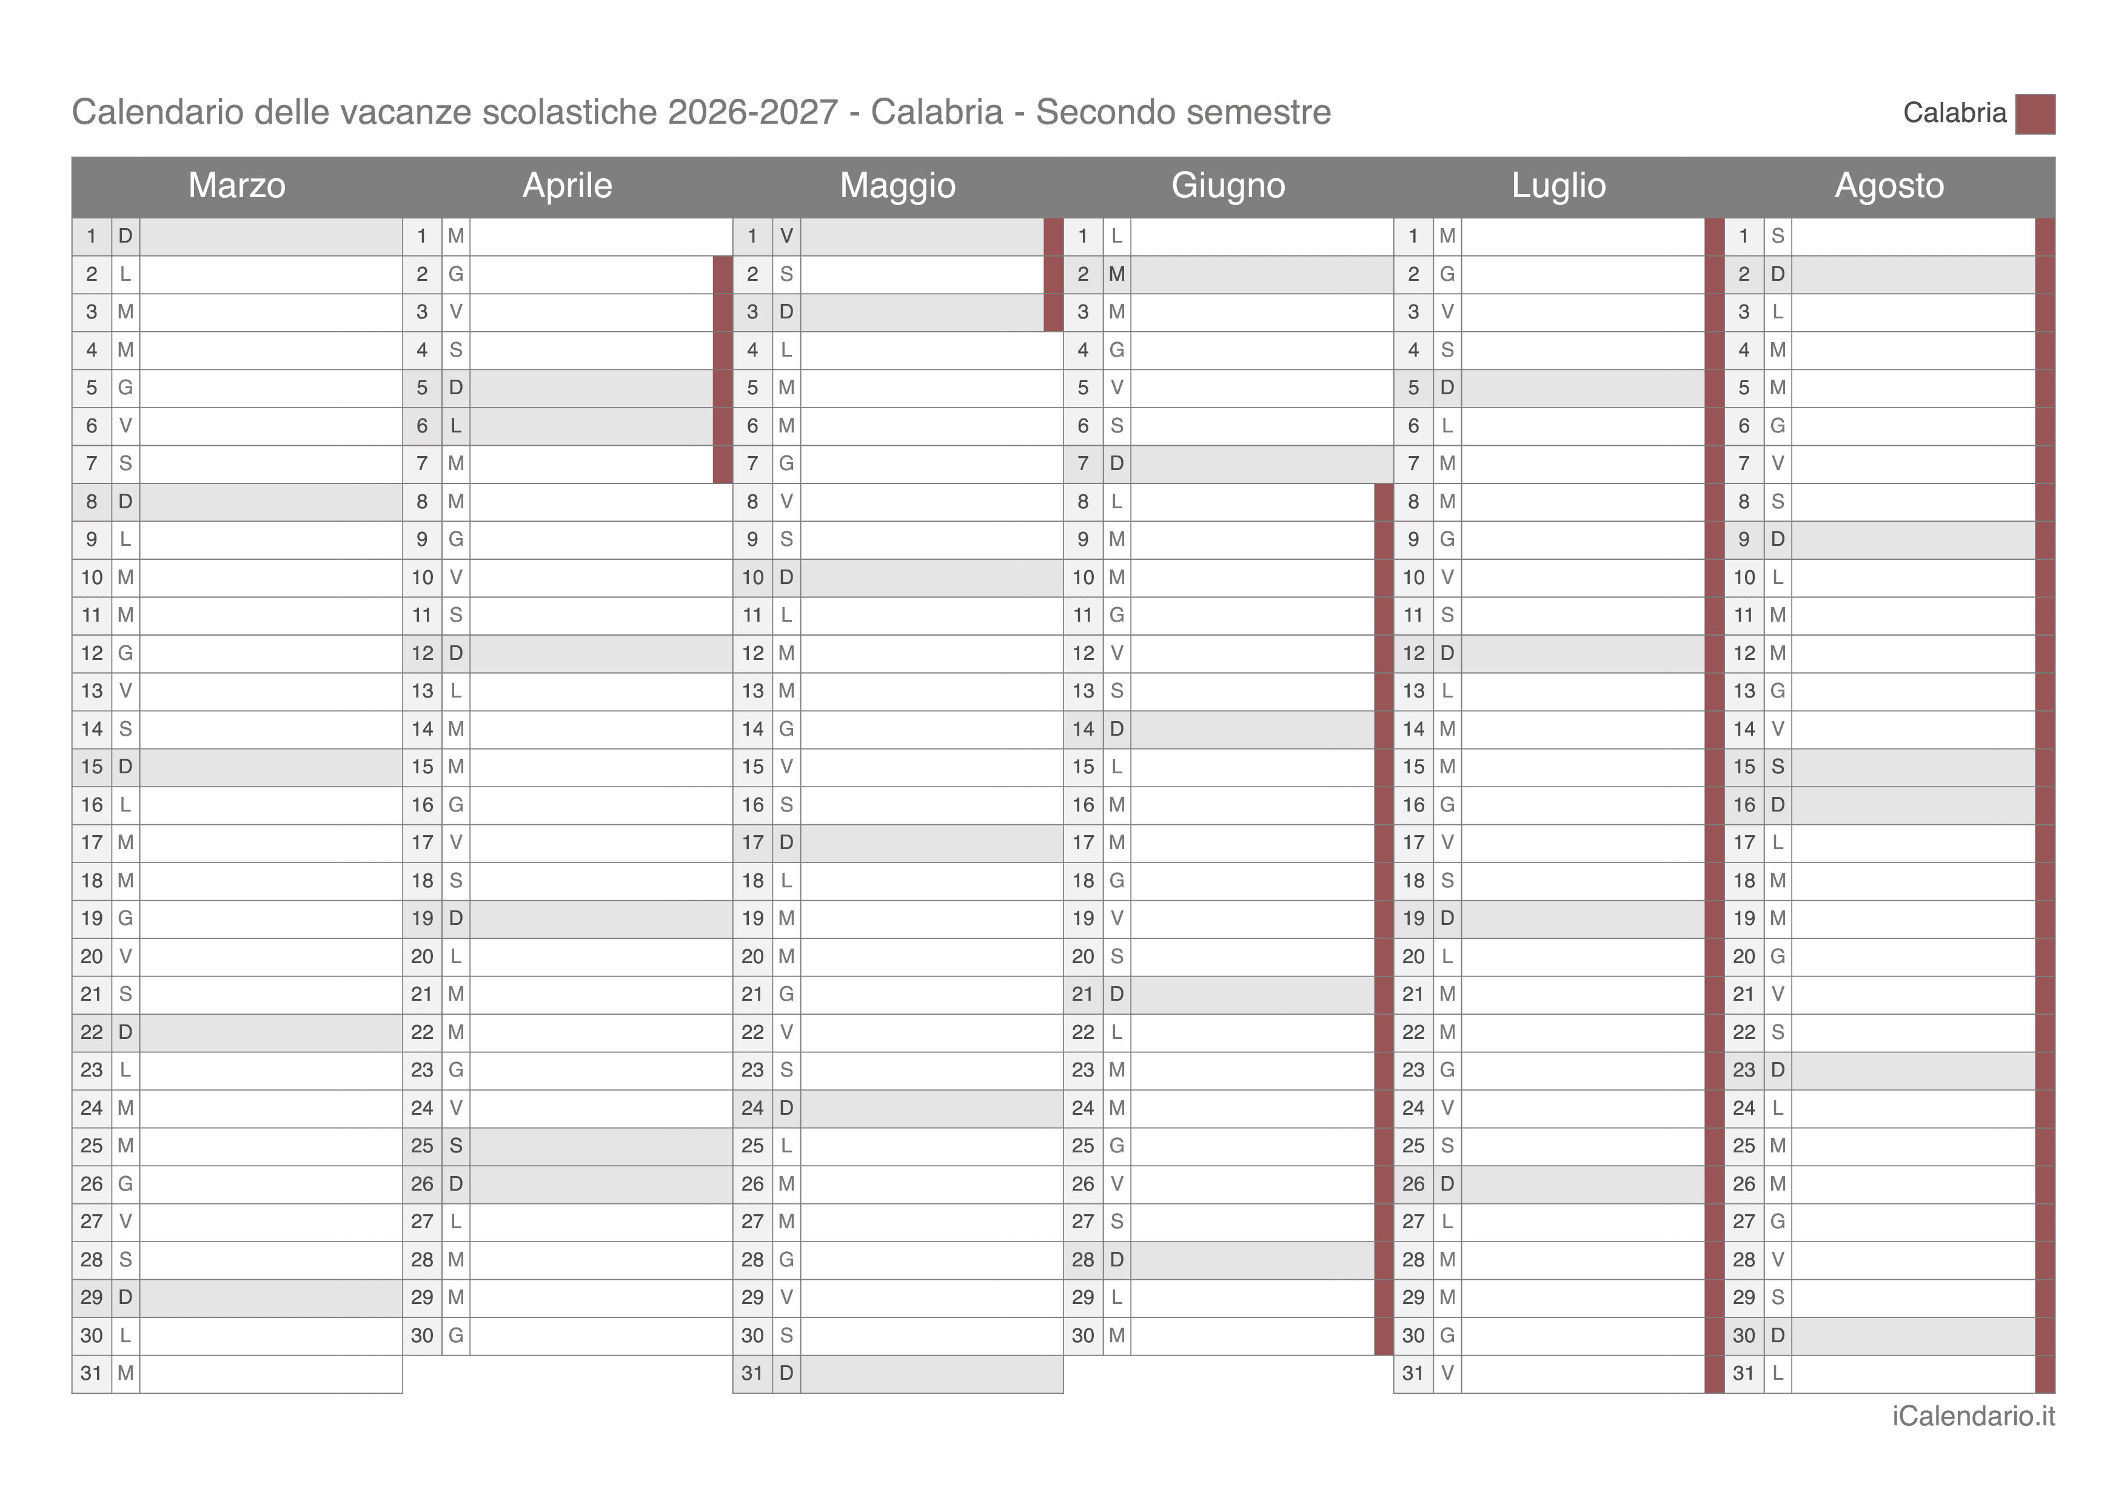Click Agosto day 23 (D) row
The height and width of the screenshot is (1506, 2127).
click(x=1890, y=1070)
